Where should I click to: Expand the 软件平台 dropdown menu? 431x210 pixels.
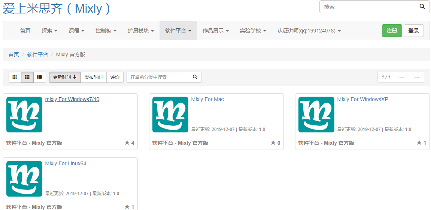click(178, 31)
